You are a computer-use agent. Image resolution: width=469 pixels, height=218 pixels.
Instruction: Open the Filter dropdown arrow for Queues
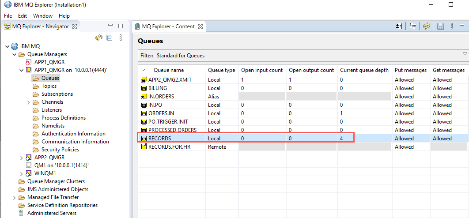tap(465, 54)
